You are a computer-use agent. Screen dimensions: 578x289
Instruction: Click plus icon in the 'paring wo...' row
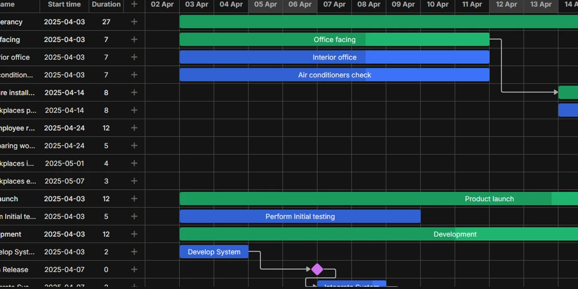[134, 145]
